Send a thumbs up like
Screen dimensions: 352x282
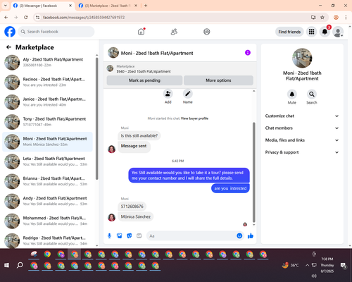251,235
